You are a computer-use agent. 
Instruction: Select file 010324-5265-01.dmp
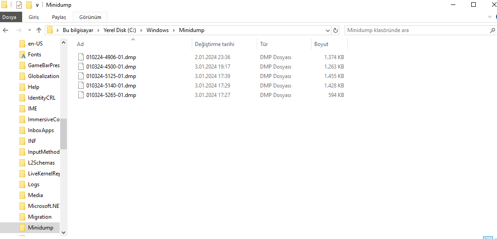(111, 95)
